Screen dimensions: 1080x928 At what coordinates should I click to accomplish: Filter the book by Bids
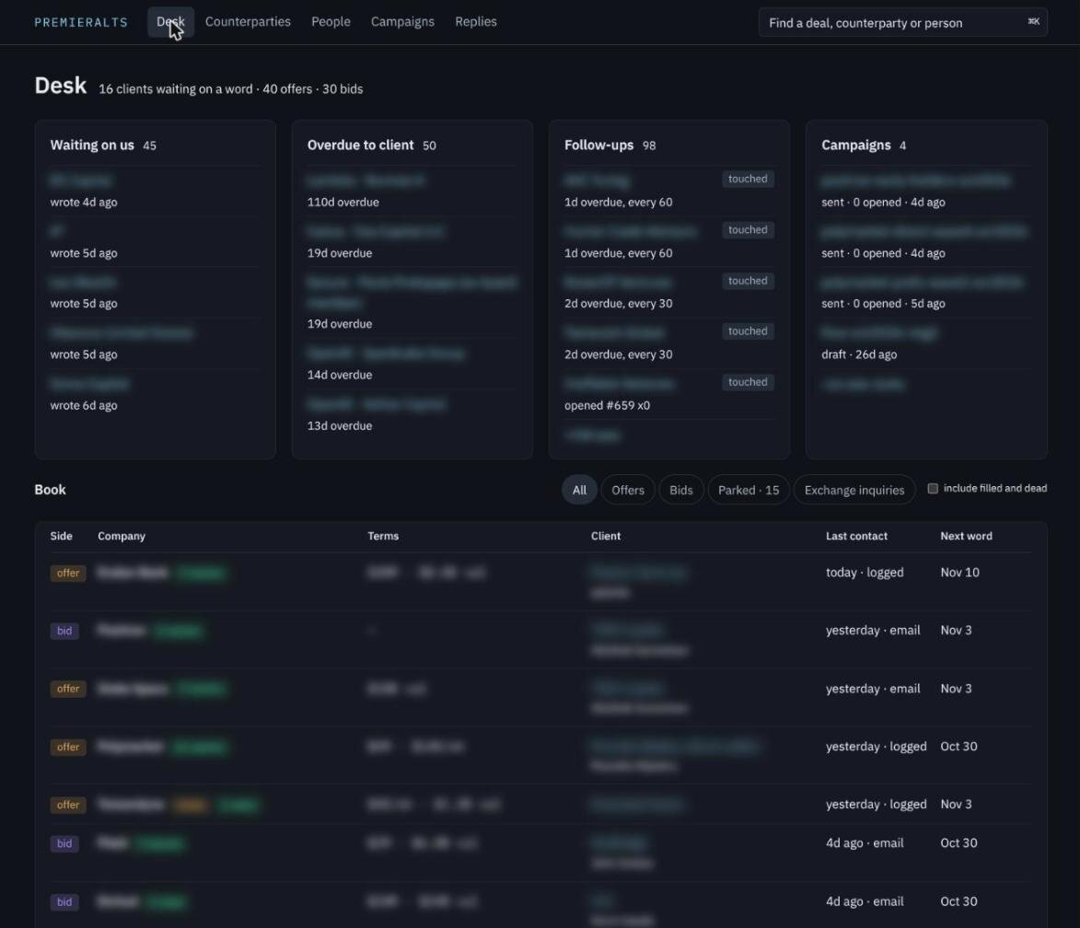680,490
